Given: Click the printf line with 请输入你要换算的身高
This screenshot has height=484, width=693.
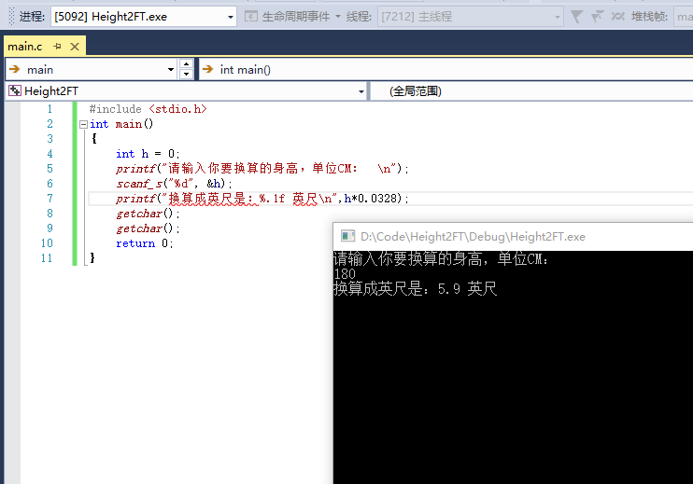Looking at the screenshot, I should point(262,169).
